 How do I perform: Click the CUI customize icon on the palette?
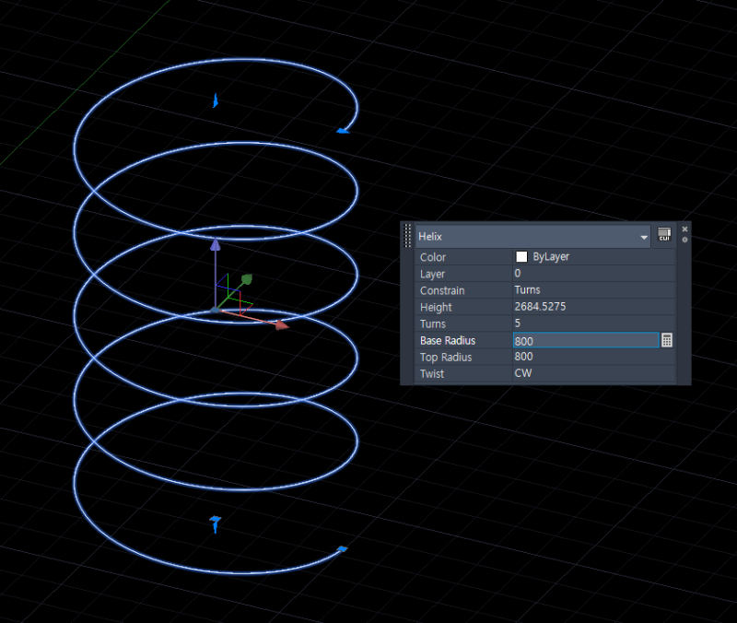(x=663, y=234)
